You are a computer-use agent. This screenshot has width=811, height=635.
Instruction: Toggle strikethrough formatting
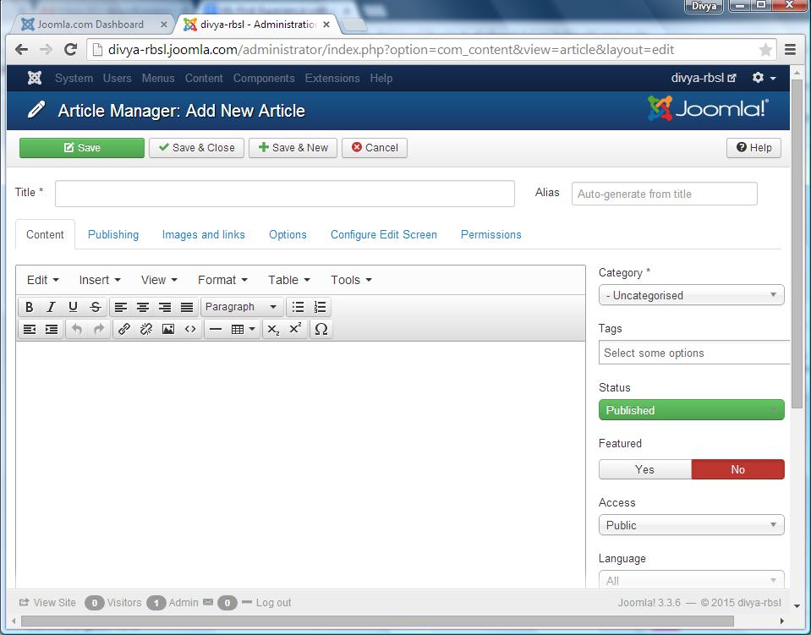click(x=96, y=307)
